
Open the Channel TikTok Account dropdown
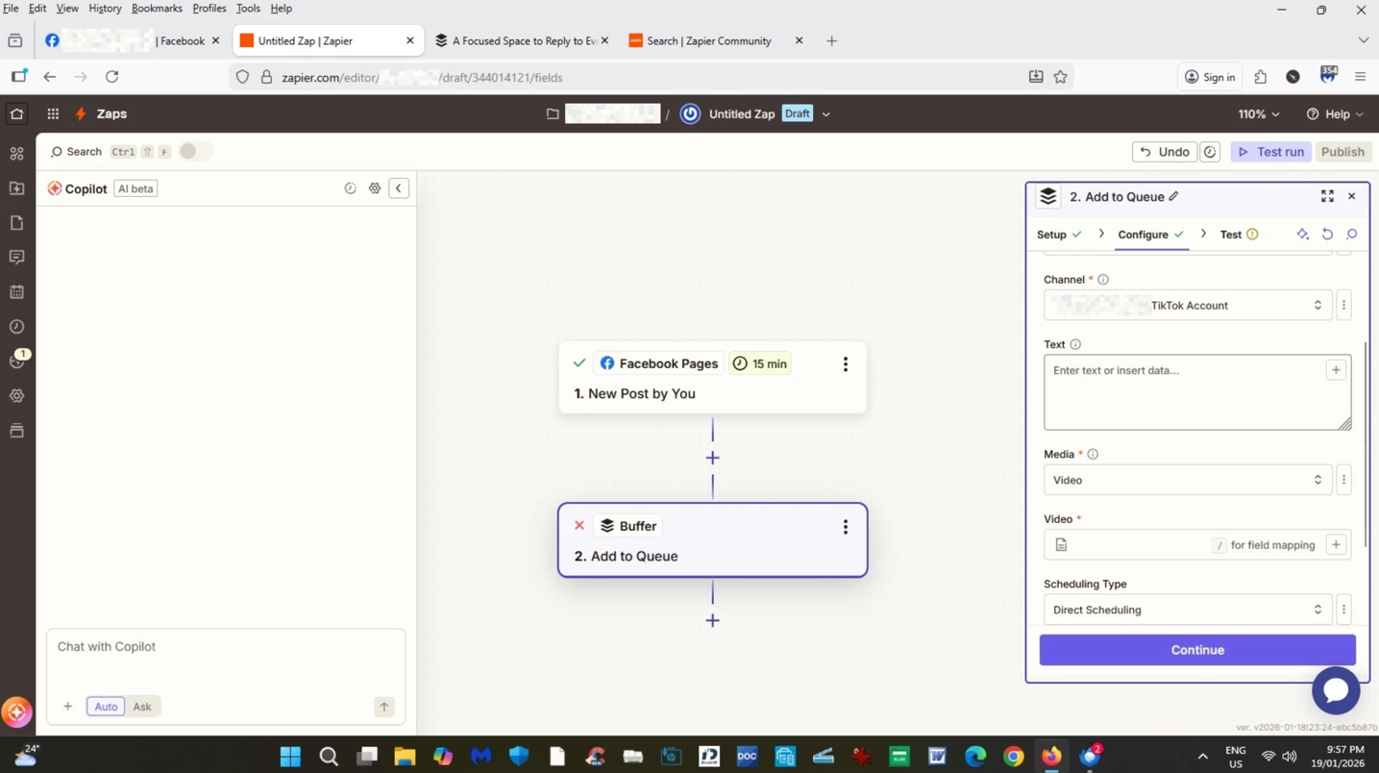click(1187, 306)
